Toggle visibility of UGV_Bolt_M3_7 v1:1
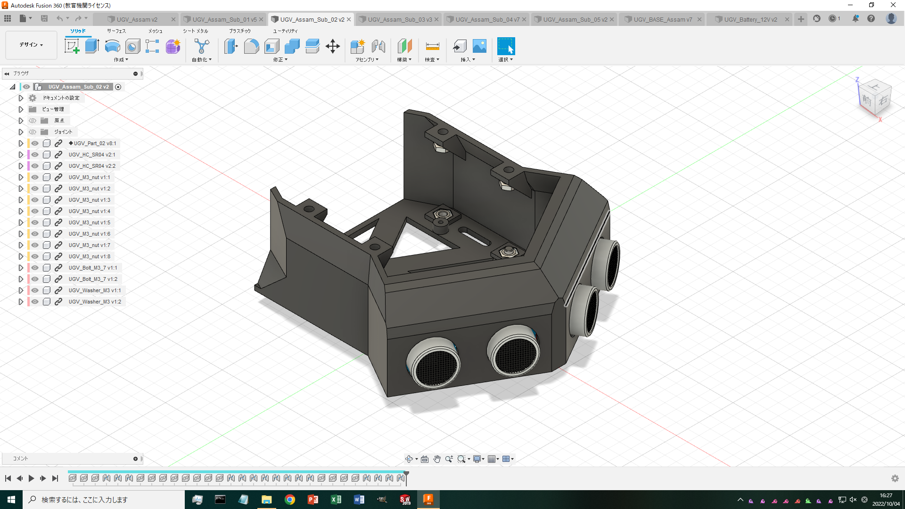Viewport: 905px width, 509px height. [x=34, y=268]
